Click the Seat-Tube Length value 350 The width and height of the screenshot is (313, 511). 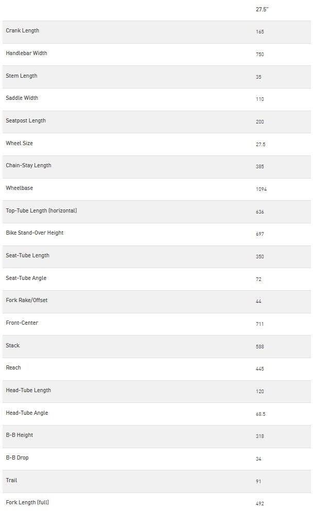[260, 256]
